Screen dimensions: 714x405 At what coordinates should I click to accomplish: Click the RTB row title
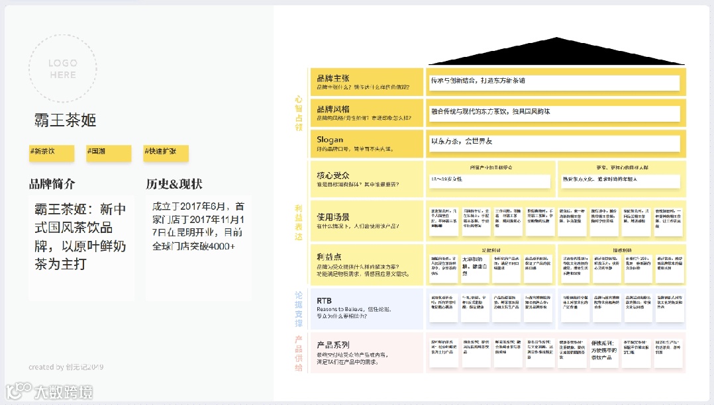click(325, 301)
